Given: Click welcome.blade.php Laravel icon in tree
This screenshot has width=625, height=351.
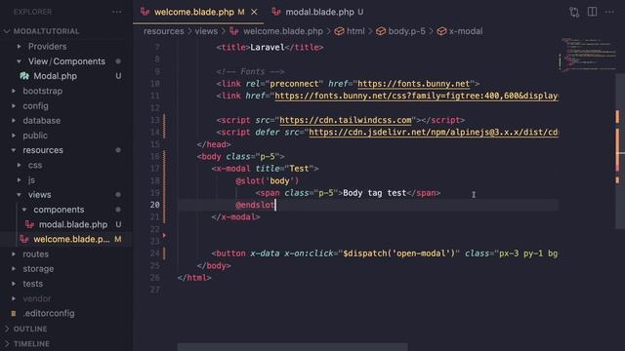Looking at the screenshot, I should point(24,239).
